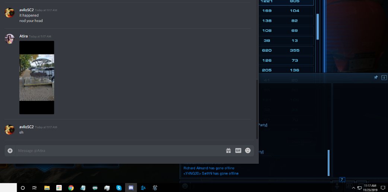Screen dimensions: 388x192
Task: Click the network icon in system tray
Action: click(360, 188)
